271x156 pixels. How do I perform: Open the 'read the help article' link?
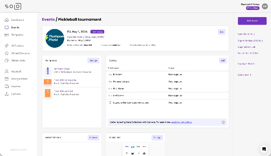tap(181, 122)
